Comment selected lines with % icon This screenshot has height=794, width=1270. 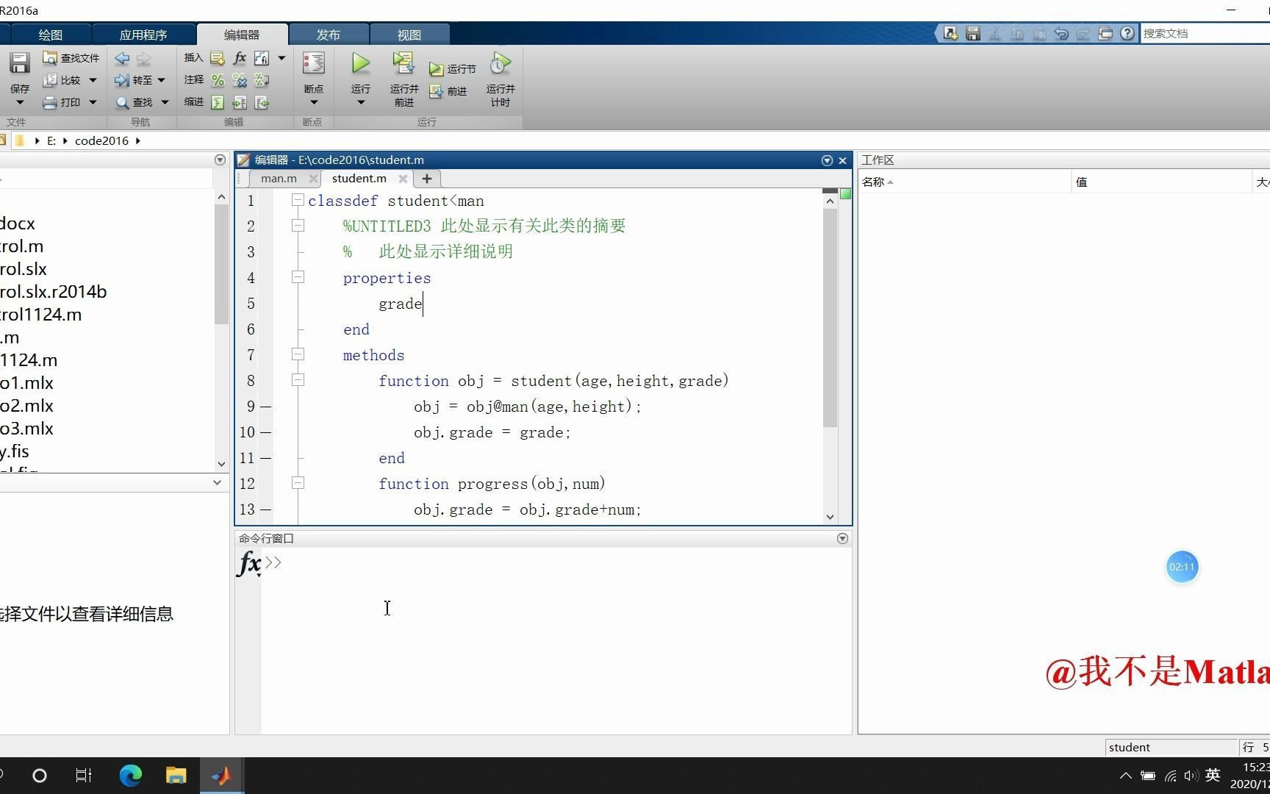(x=218, y=80)
